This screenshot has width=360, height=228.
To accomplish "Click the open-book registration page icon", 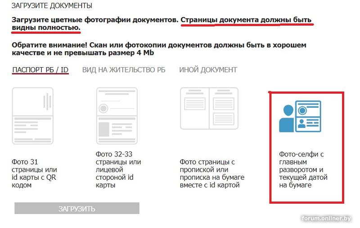I will (209, 108).
